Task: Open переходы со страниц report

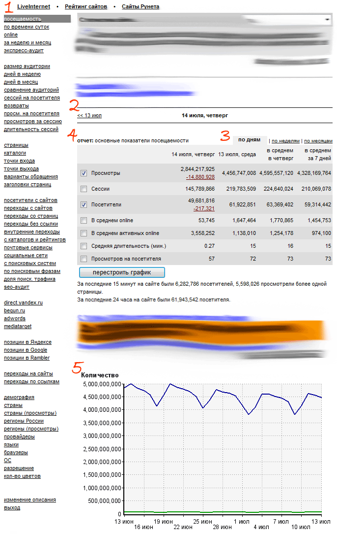Action: [31, 216]
